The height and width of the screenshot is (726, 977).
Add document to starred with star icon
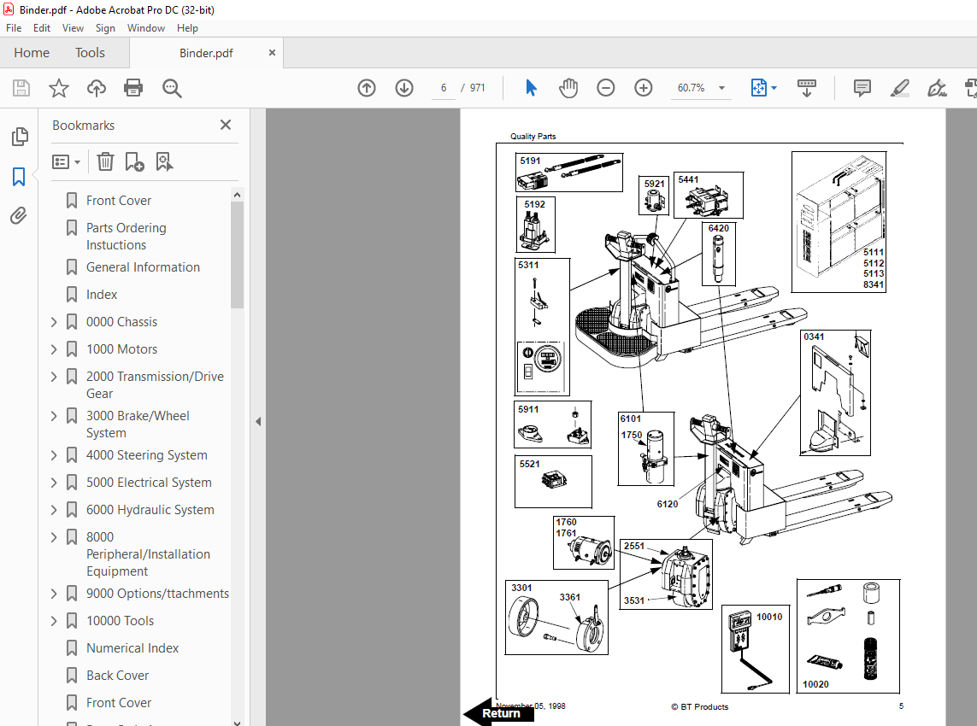coord(59,88)
